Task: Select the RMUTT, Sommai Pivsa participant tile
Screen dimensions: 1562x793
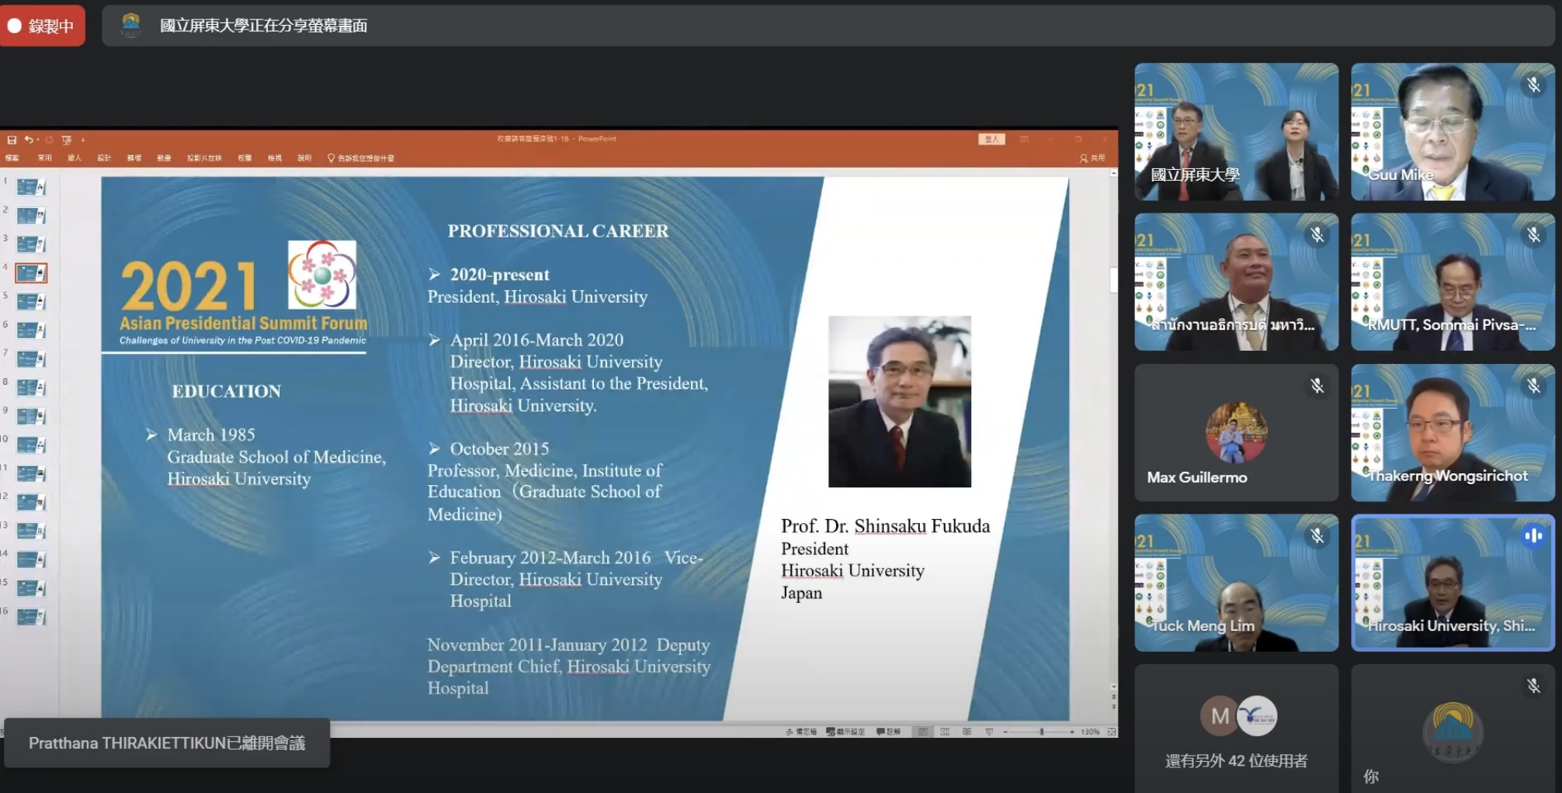Action: tap(1453, 282)
